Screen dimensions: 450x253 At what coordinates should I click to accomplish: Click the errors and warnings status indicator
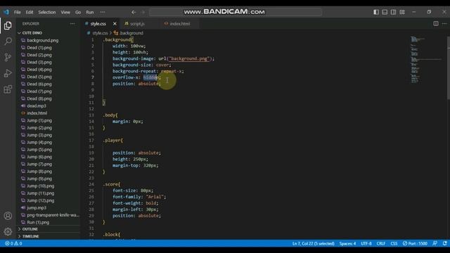pos(13,244)
